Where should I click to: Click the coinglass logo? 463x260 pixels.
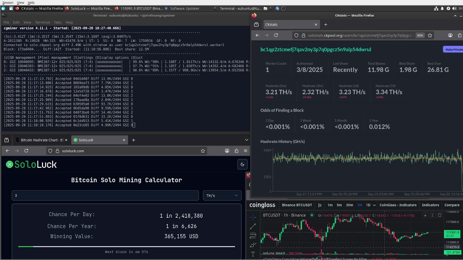tap(262, 205)
